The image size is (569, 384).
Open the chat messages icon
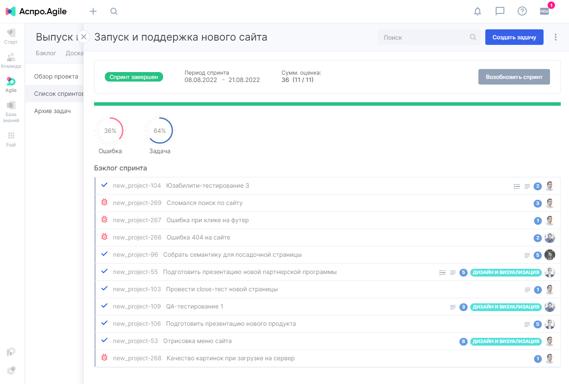pyautogui.click(x=500, y=11)
